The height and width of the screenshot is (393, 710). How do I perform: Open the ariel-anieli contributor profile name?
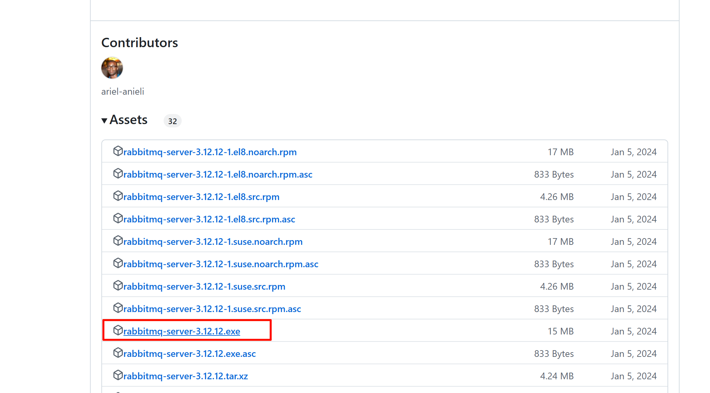point(123,91)
